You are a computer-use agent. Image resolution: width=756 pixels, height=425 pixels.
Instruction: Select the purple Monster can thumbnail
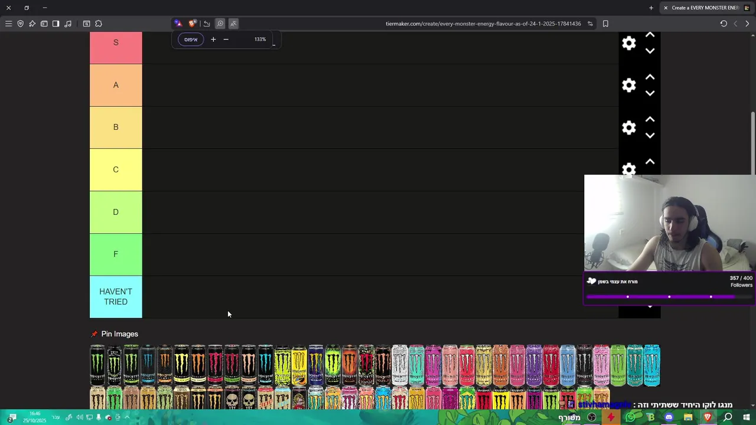(534, 366)
